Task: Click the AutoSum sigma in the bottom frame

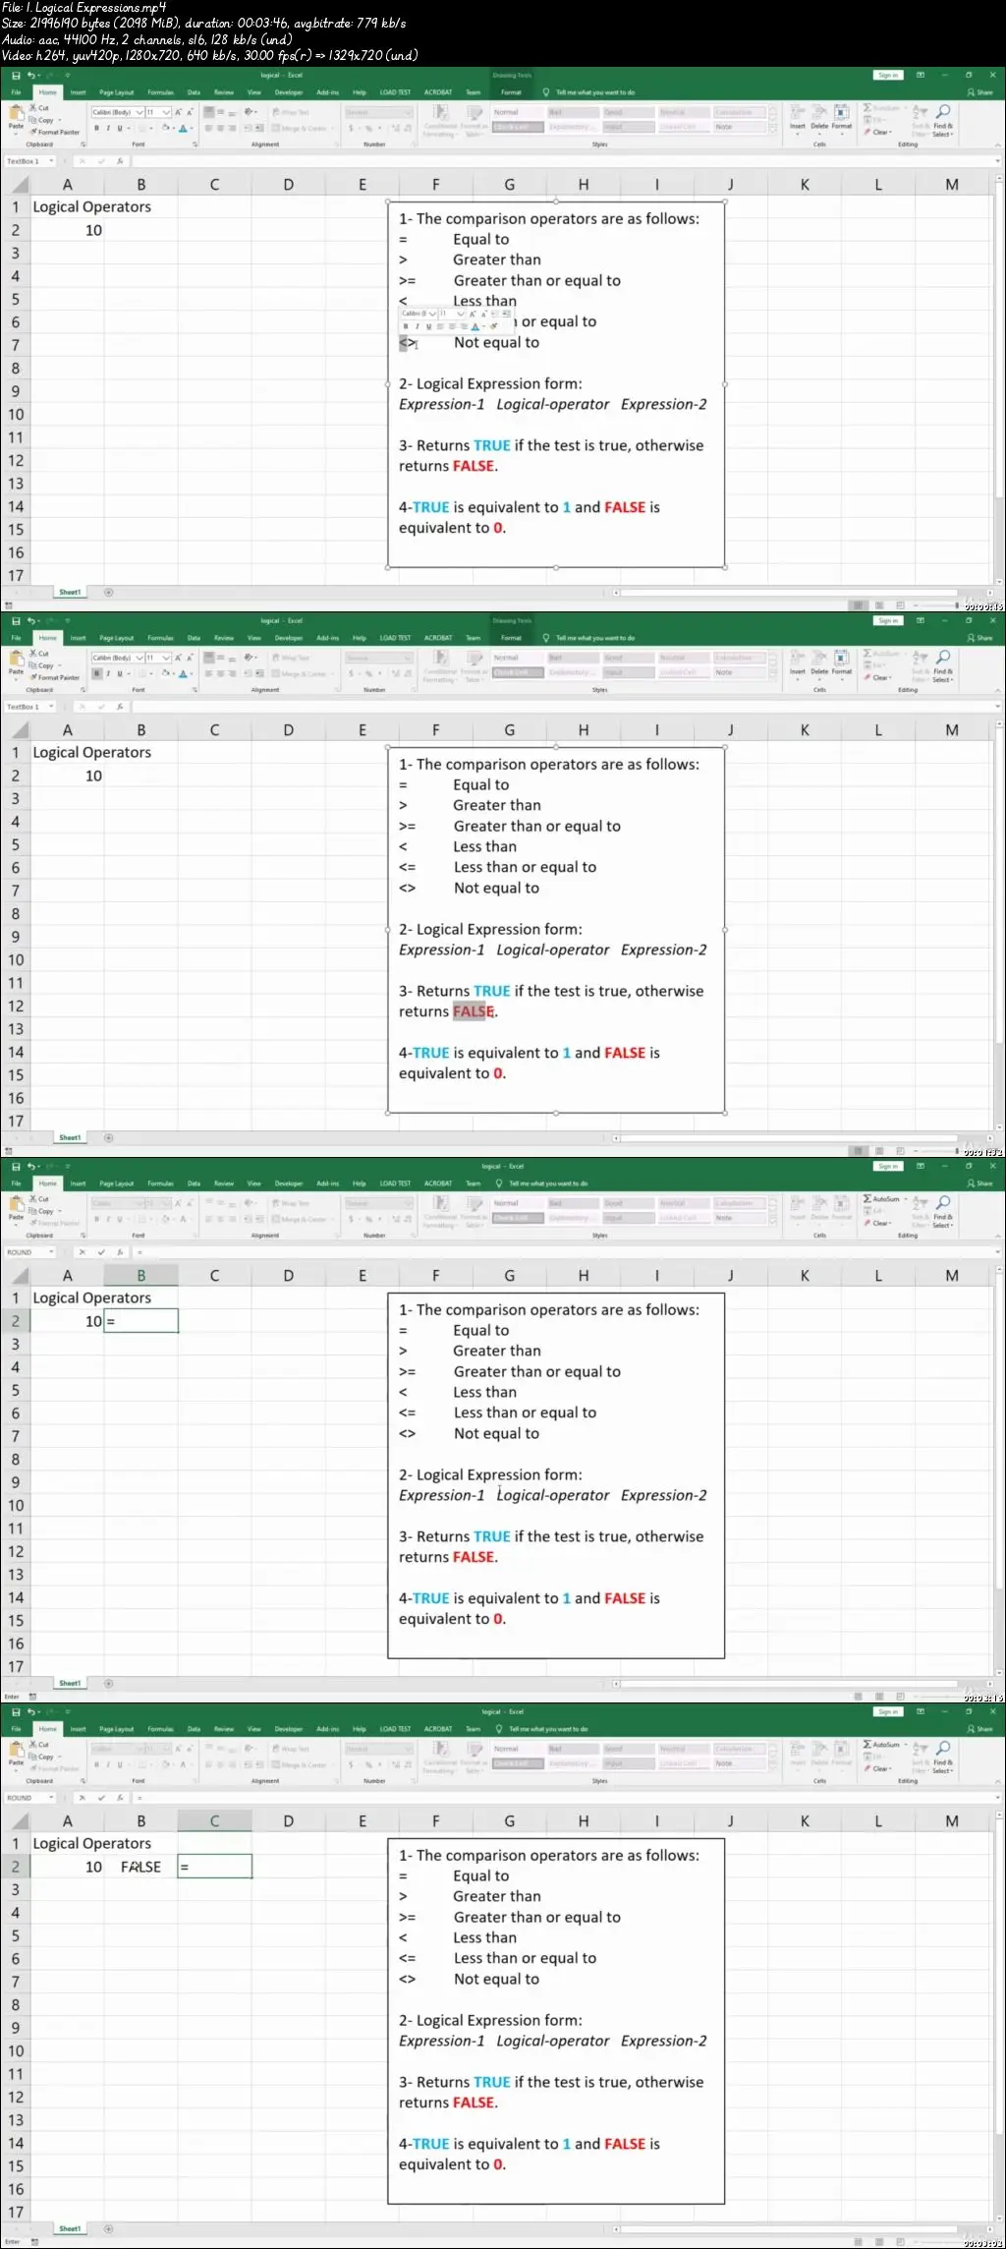Action: pos(867,1744)
